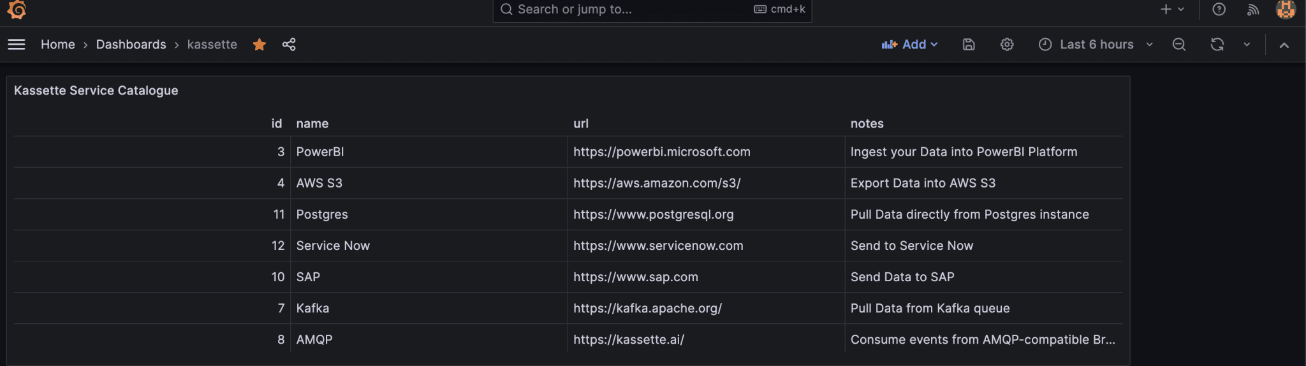Zoom out the time range

[x=1179, y=45]
